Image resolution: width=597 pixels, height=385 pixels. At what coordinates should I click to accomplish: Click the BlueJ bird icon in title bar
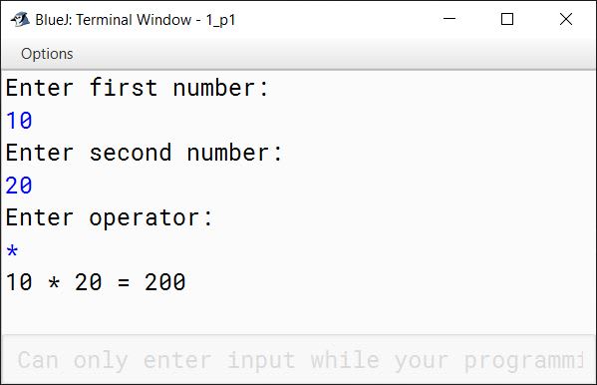coord(20,19)
